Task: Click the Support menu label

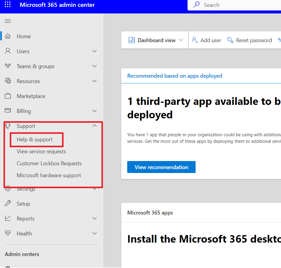Action: click(26, 126)
